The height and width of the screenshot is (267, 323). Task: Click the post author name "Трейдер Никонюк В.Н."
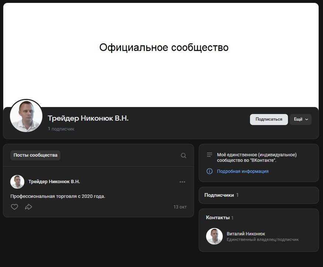(54, 182)
